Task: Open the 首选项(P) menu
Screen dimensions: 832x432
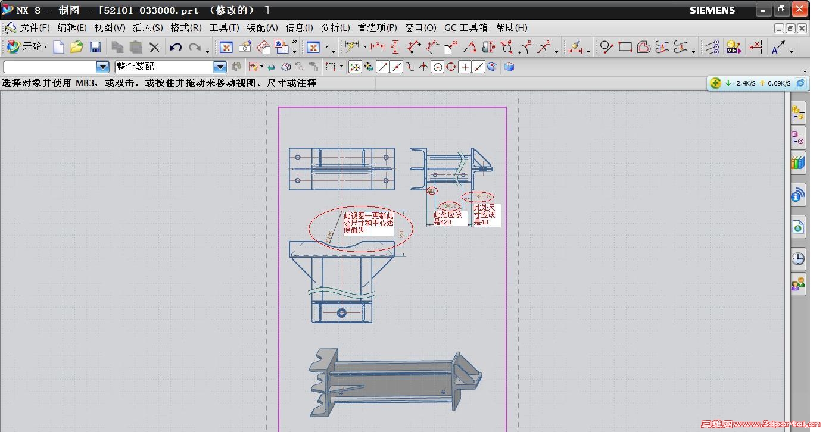Action: (377, 27)
